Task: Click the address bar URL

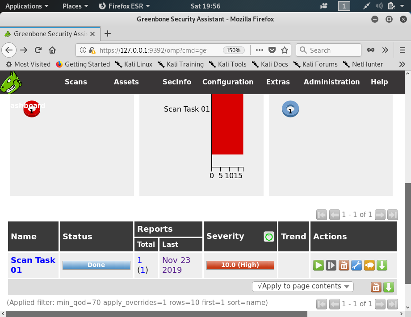Action: pos(153,50)
